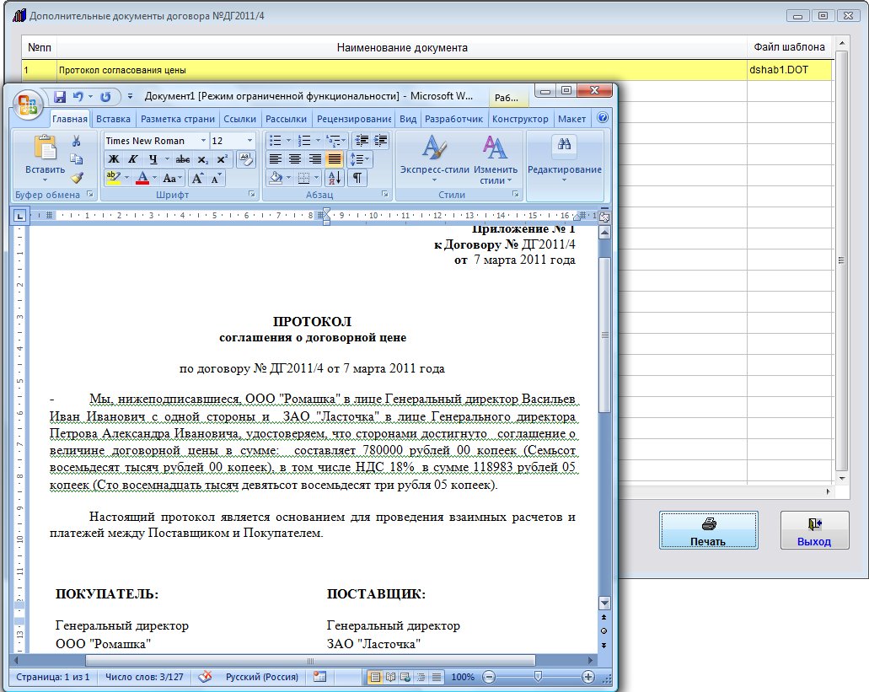The height and width of the screenshot is (692, 869).
Task: Click the spelling check status icon
Action: tap(205, 677)
